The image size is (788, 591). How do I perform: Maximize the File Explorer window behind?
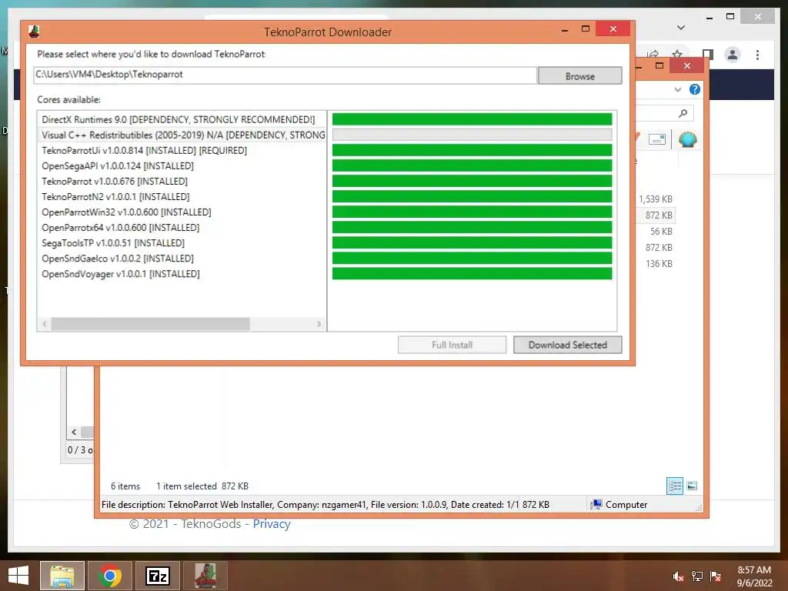659,66
